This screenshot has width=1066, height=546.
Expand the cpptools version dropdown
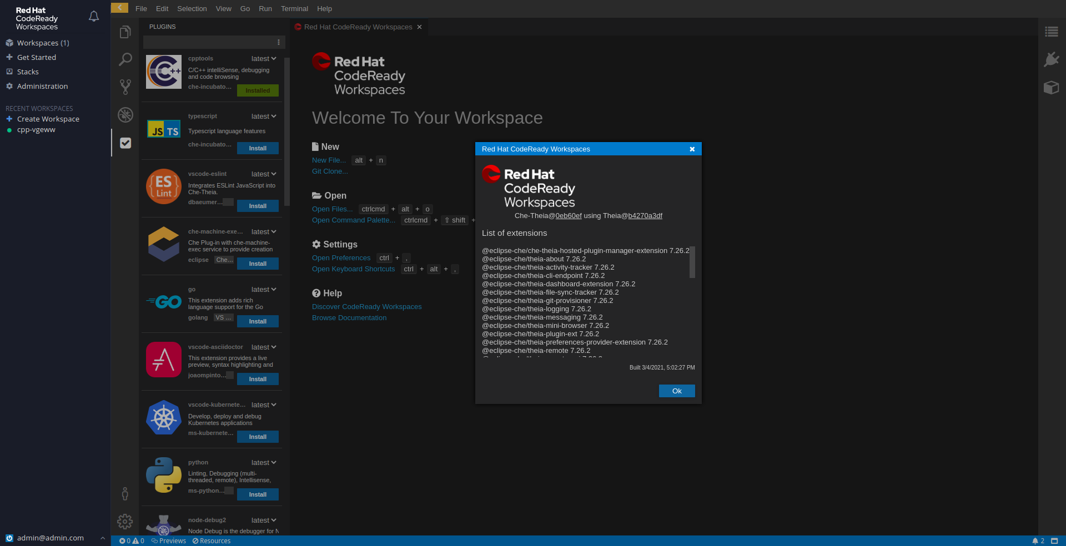pyautogui.click(x=264, y=59)
